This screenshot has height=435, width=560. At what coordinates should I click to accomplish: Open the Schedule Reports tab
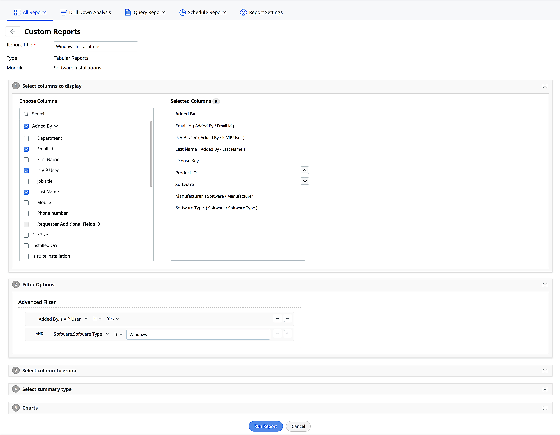click(203, 12)
